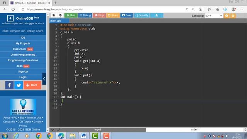Open the Contact Us link
Screen dimensions: 247x139
click(9, 122)
